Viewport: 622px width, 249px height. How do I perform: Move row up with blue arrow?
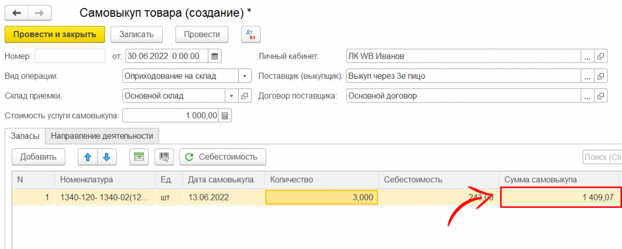coord(87,157)
